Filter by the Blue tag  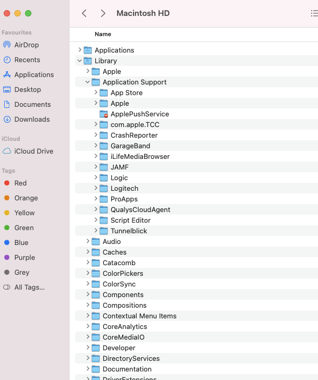point(21,242)
